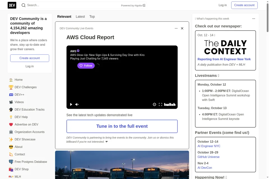Open the AI Engineer NYC link
269x179 pixels.
209,146
